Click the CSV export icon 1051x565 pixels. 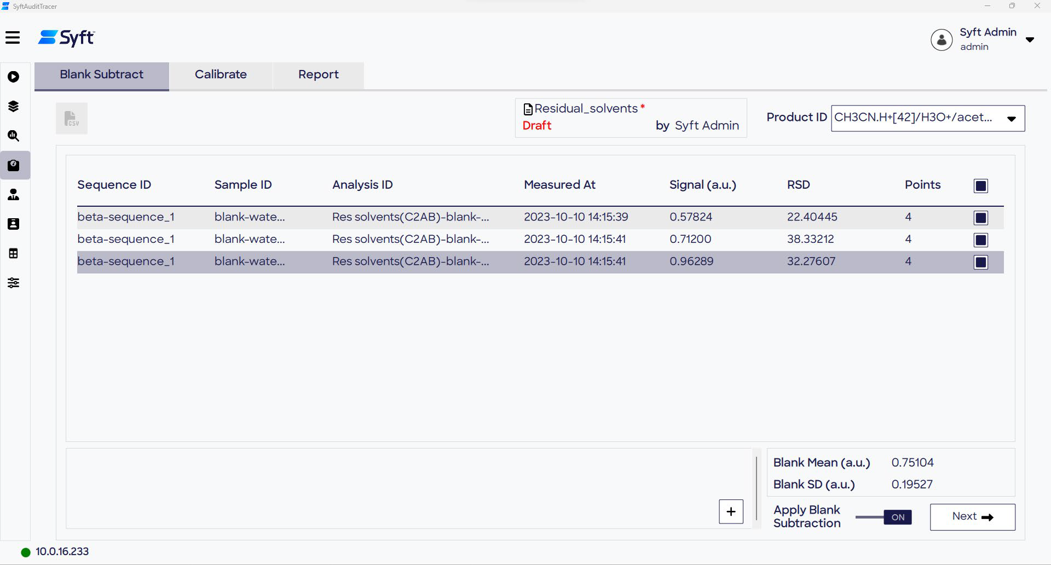(71, 118)
